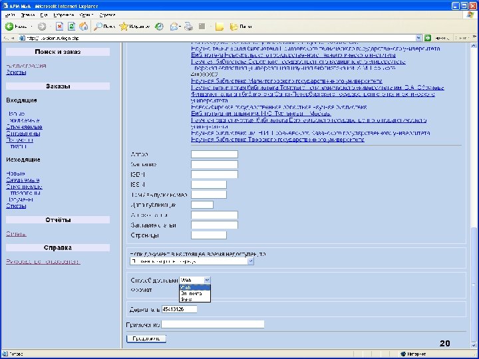Stop page loading with the Stop icon

59,27
